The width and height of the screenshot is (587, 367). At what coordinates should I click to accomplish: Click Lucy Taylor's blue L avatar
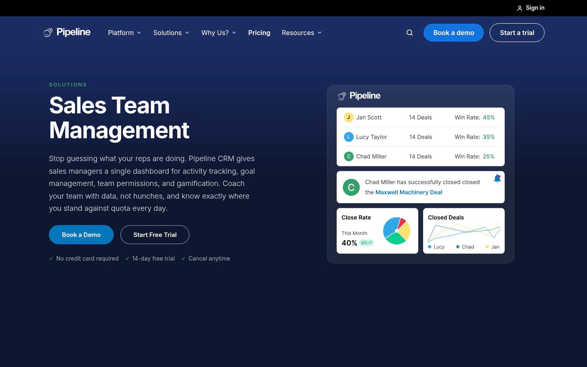[349, 137]
